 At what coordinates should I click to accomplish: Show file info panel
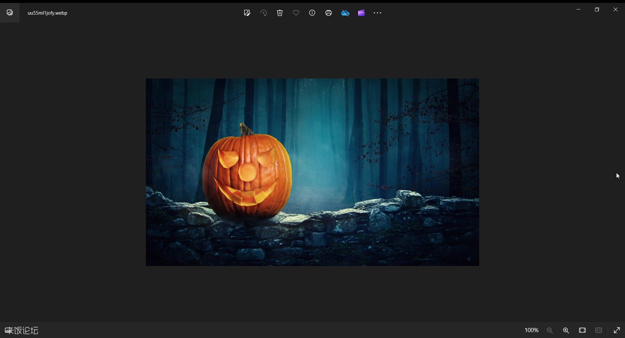[312, 13]
